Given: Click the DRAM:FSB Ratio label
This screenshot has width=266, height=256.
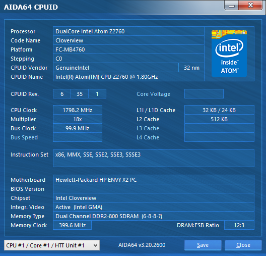Looking at the screenshot, I should pos(198,225).
